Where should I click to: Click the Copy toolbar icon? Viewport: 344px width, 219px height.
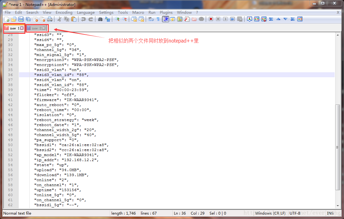(67, 19)
